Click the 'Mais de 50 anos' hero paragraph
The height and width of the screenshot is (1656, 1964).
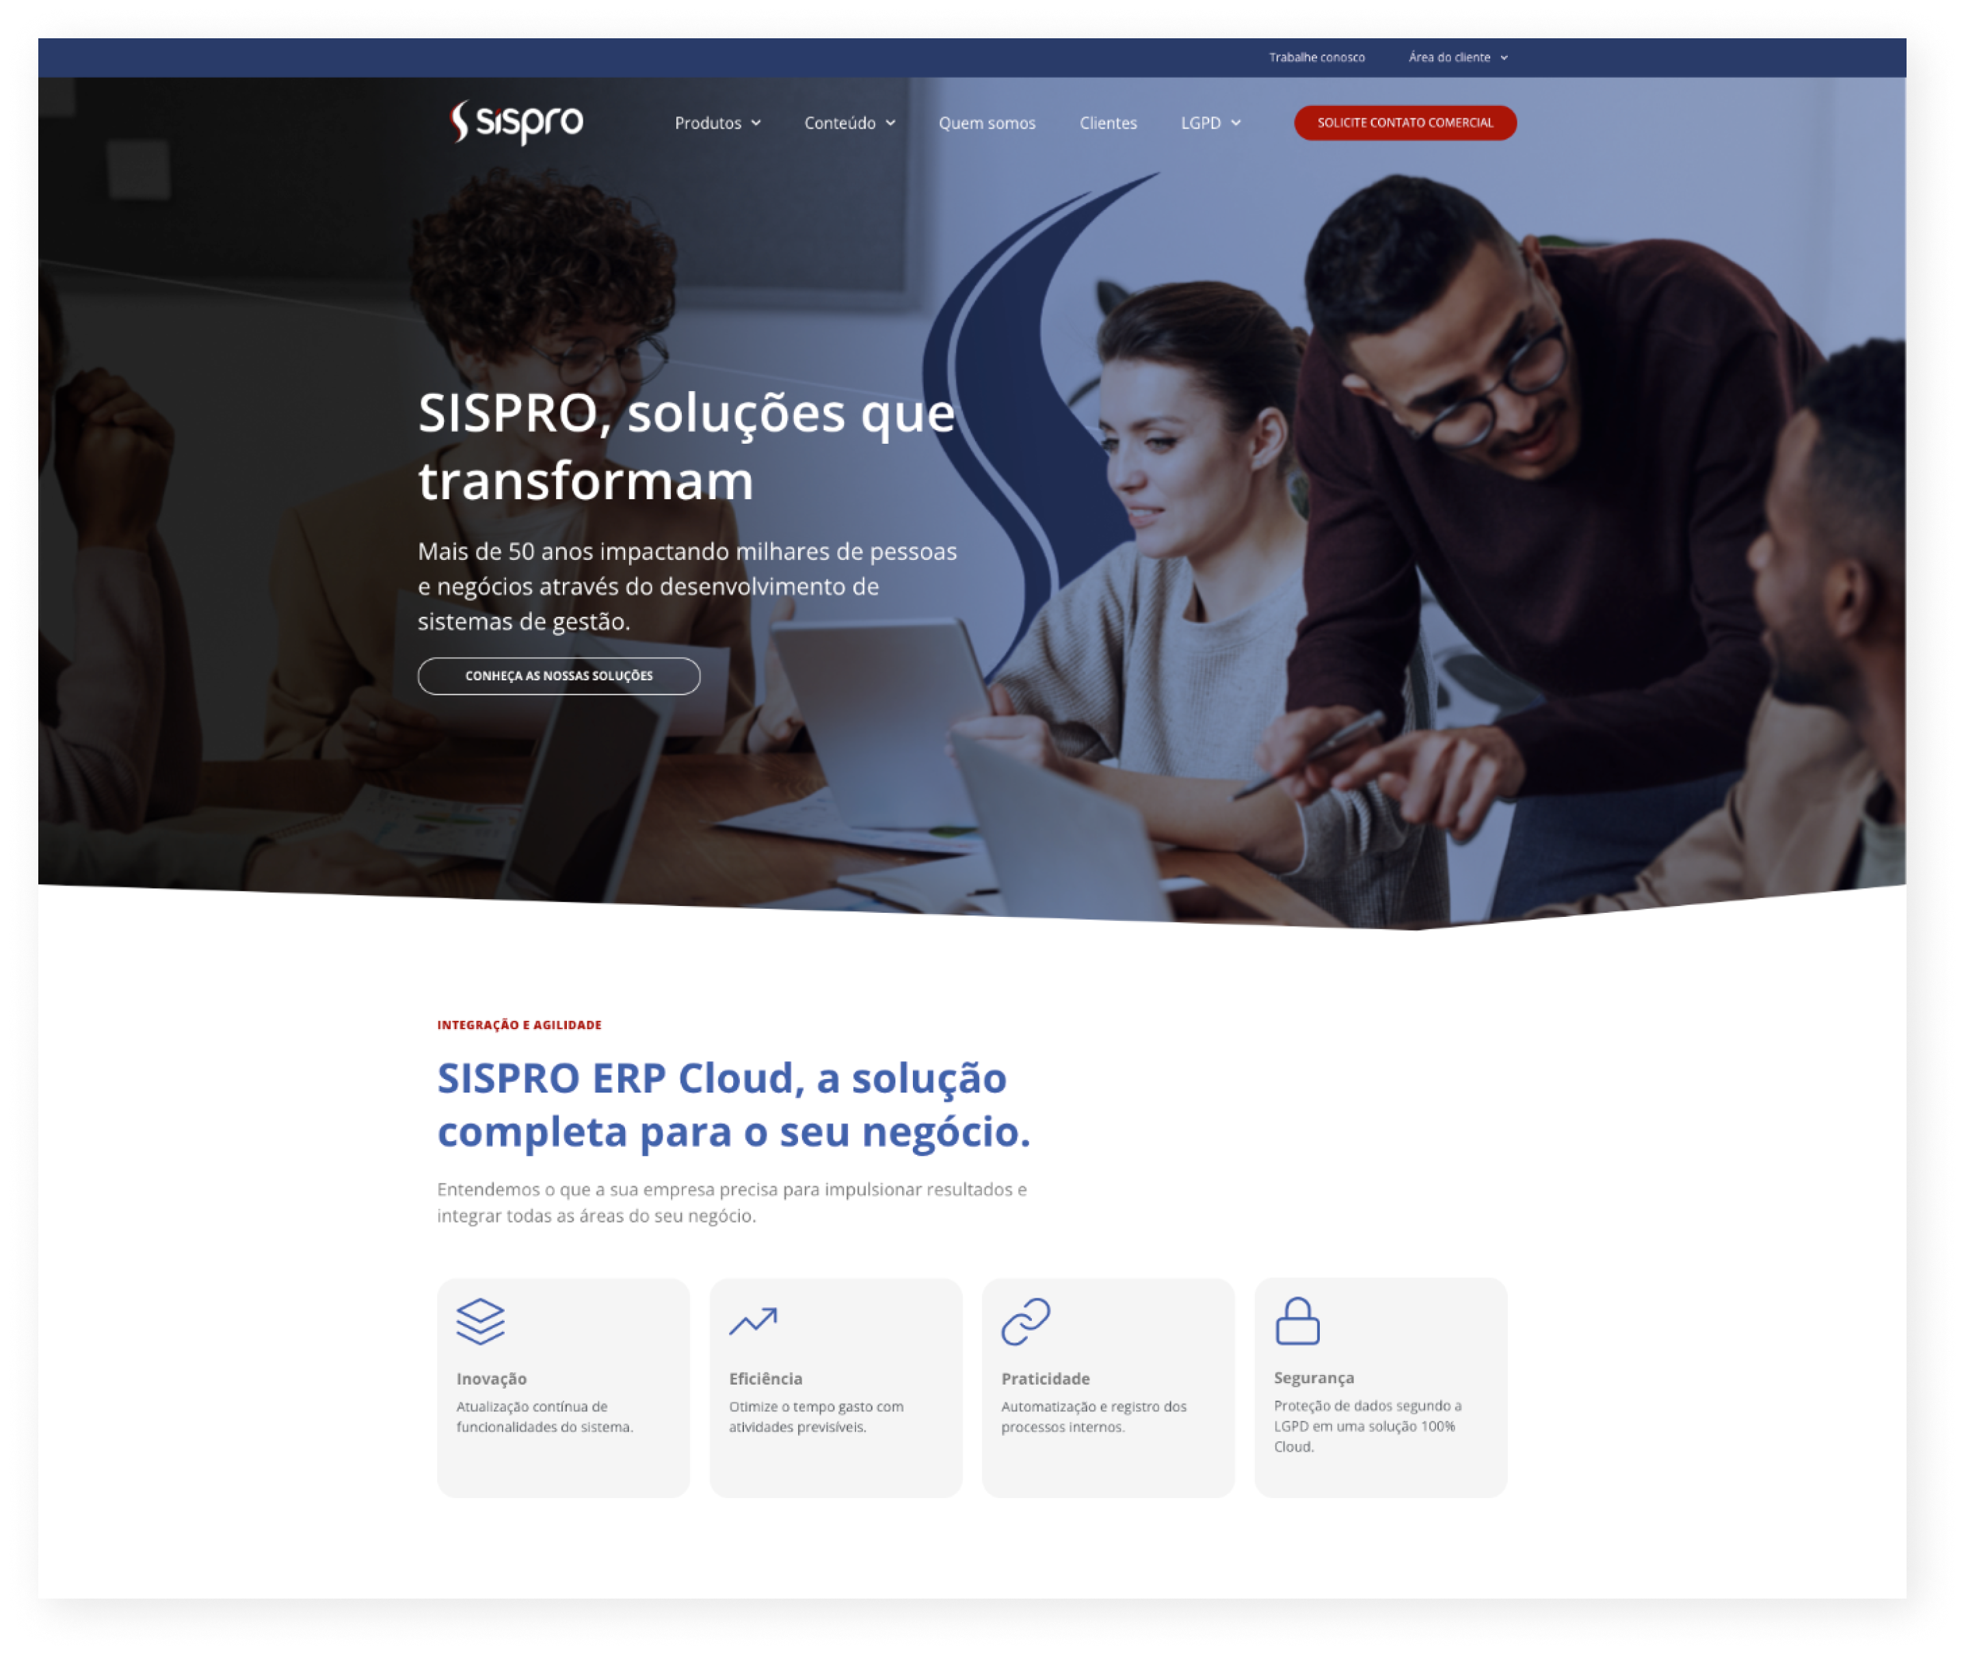tap(687, 586)
